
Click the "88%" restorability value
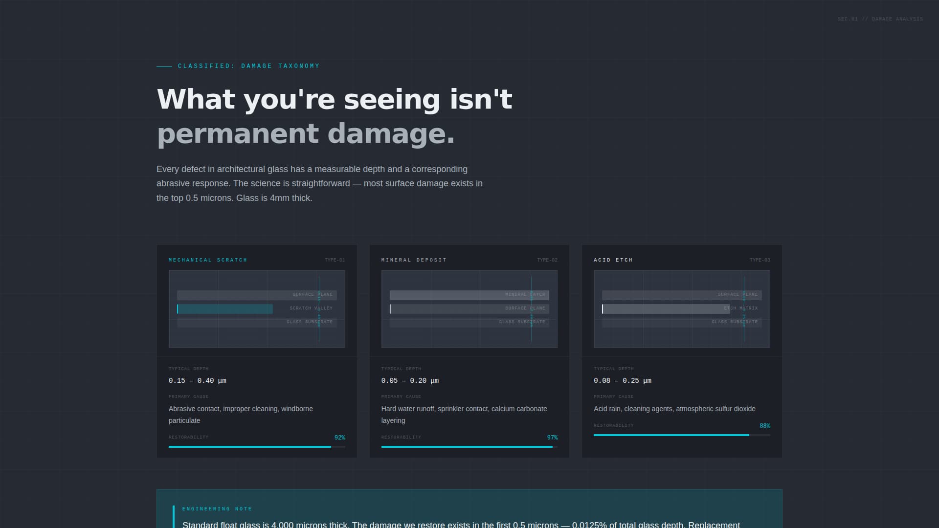point(765,426)
